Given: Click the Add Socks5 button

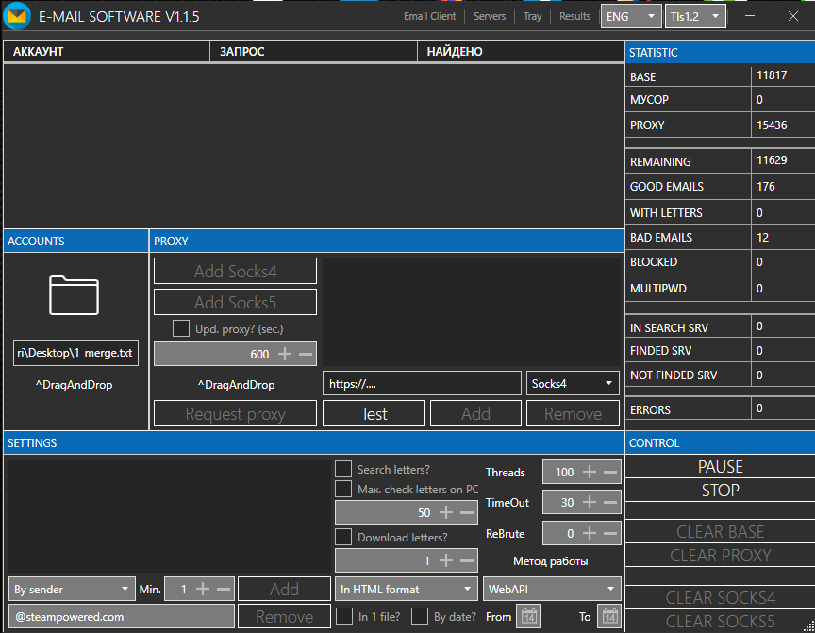Looking at the screenshot, I should click(235, 302).
